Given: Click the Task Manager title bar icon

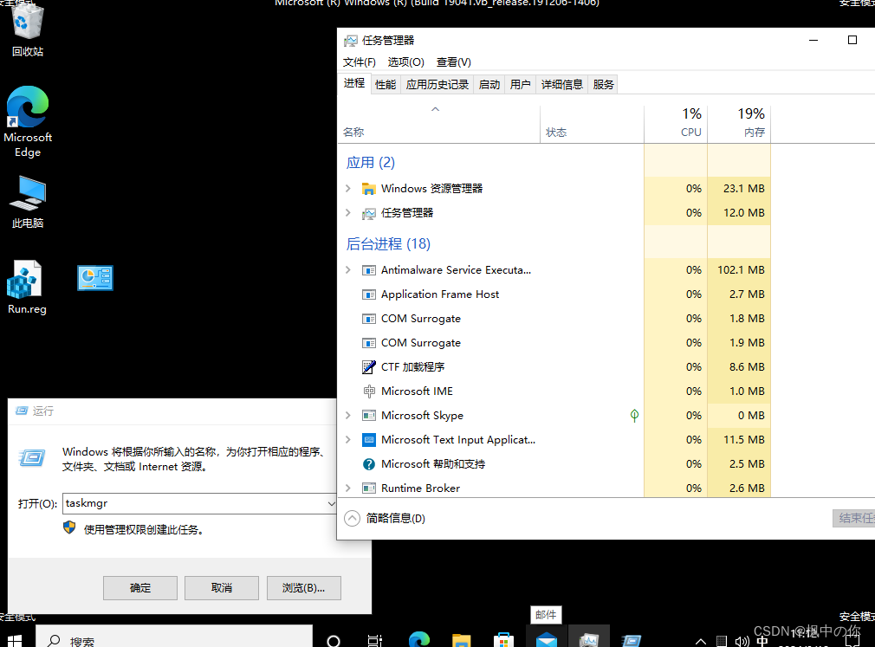Looking at the screenshot, I should [351, 41].
